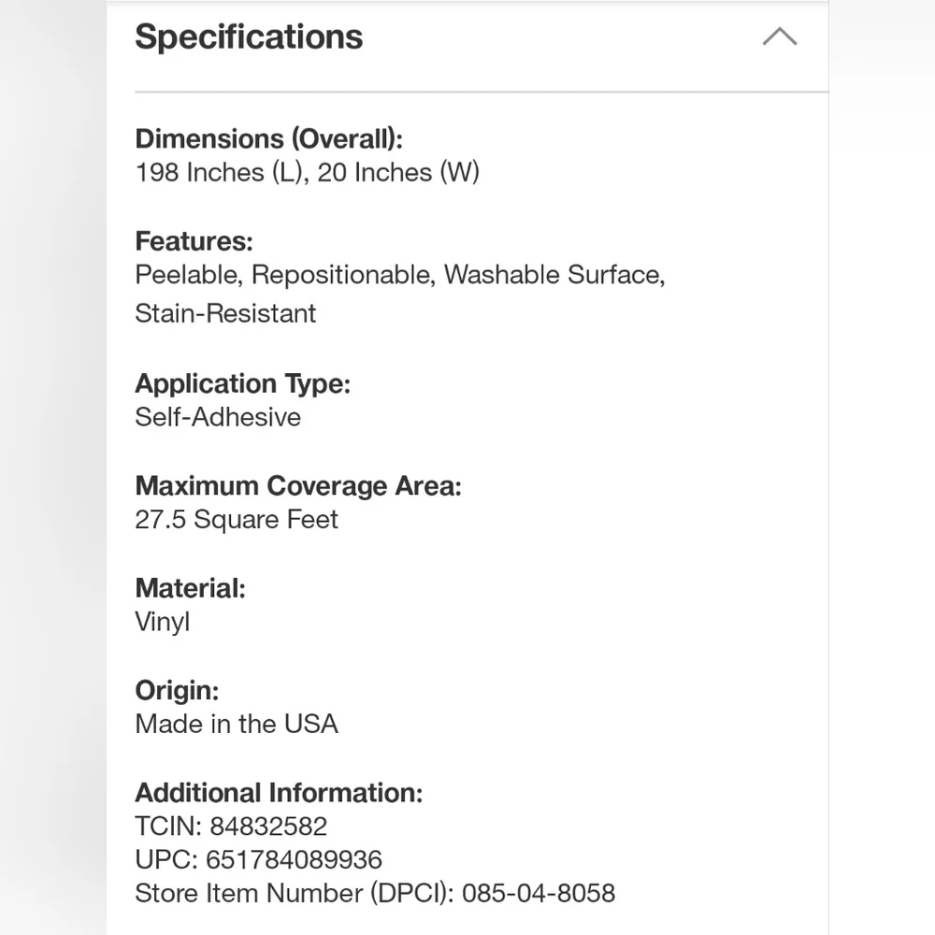Click the Specifications heading

tap(249, 37)
